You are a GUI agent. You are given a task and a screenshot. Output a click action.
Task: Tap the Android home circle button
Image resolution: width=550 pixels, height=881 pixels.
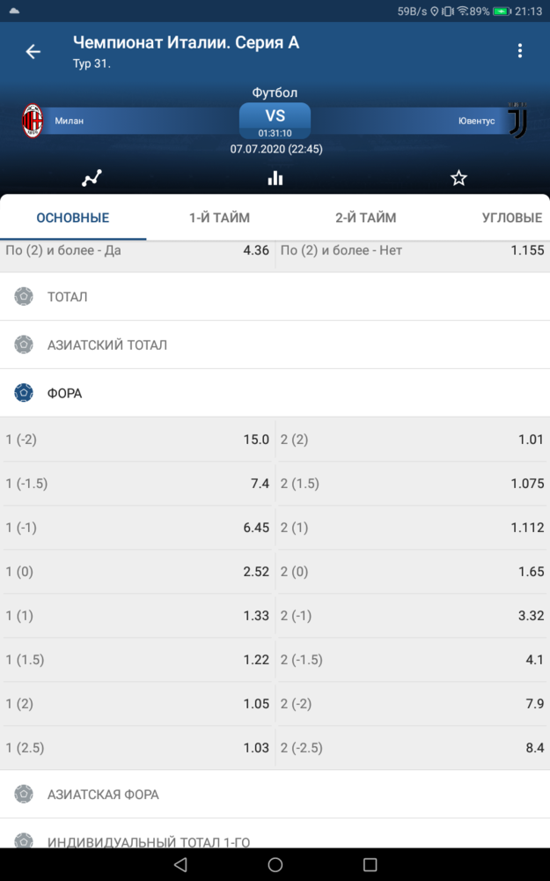[275, 864]
